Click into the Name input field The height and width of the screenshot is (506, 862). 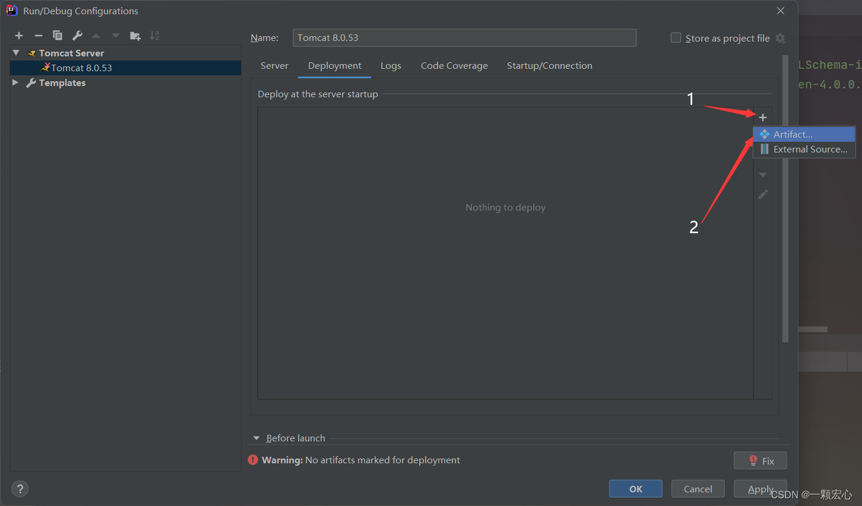(x=464, y=38)
